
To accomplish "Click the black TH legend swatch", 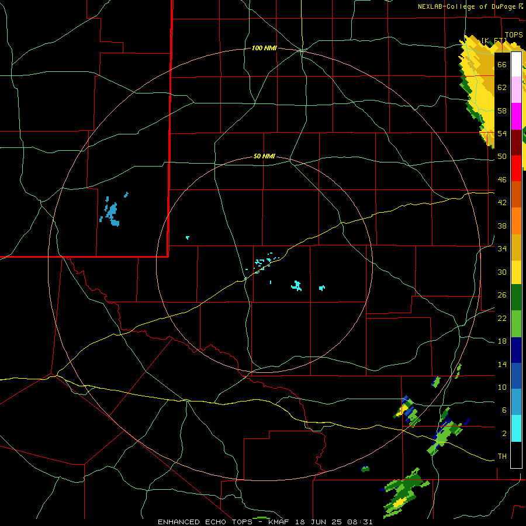I will (x=516, y=454).
